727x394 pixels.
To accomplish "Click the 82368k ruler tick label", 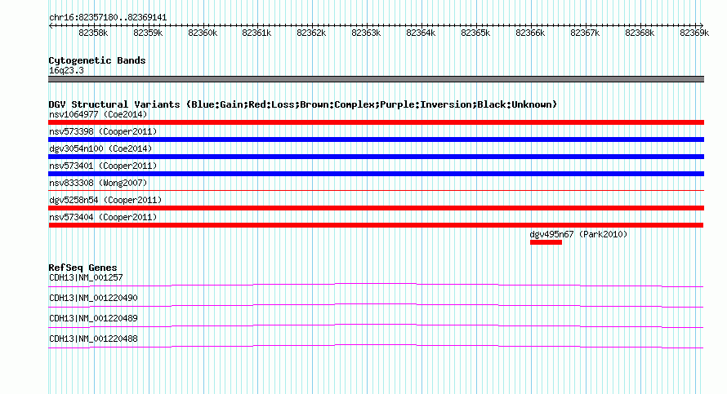I will click(x=640, y=33).
